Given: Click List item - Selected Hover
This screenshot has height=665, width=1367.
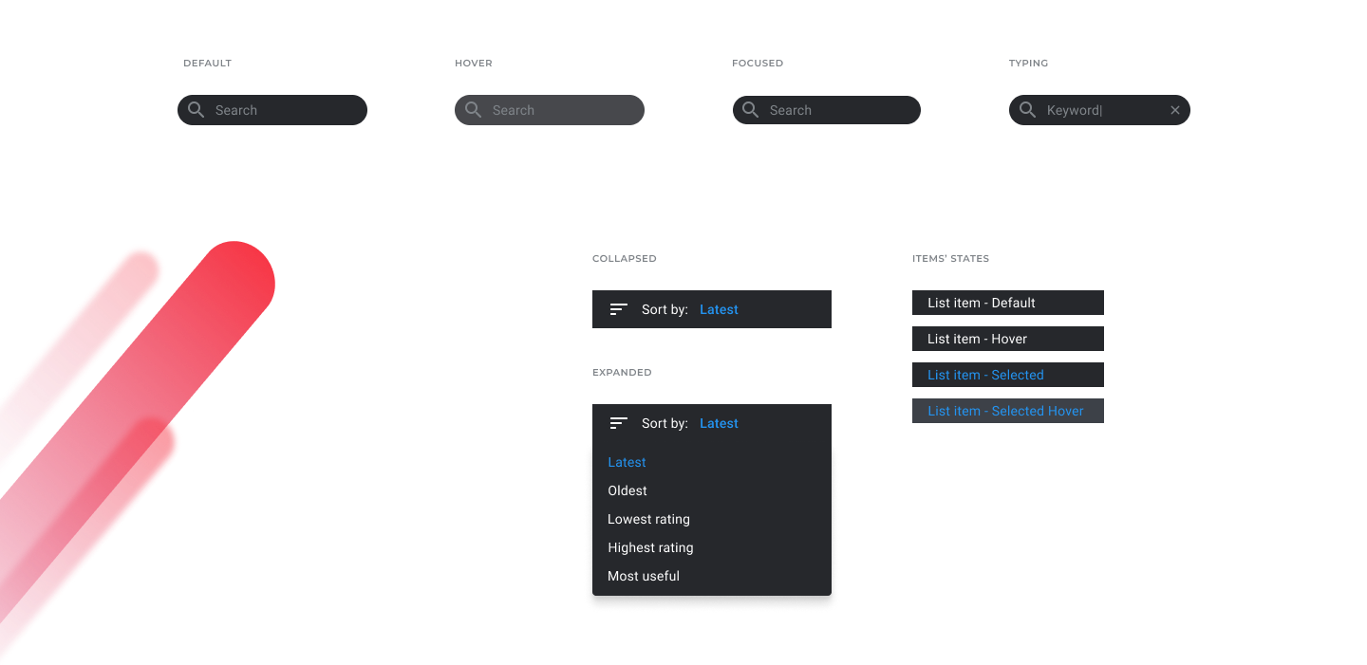Looking at the screenshot, I should pos(1008,411).
